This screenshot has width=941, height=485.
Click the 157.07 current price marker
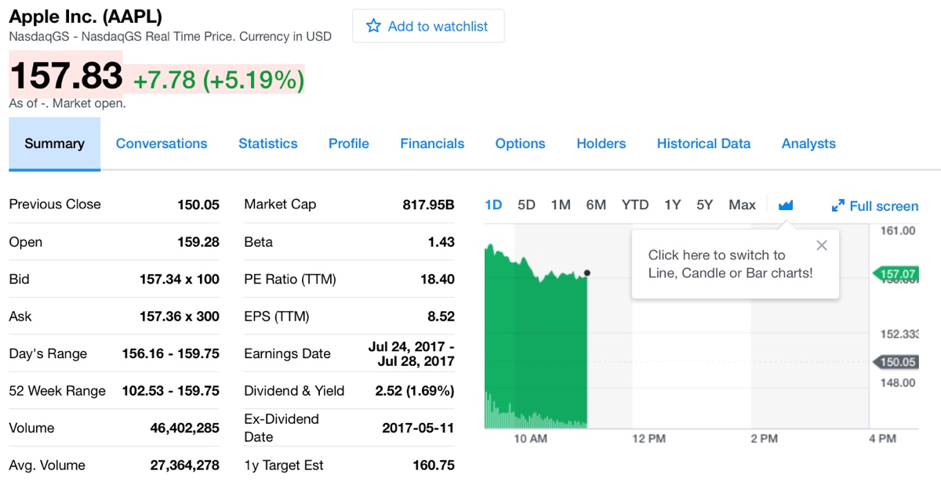(x=897, y=273)
